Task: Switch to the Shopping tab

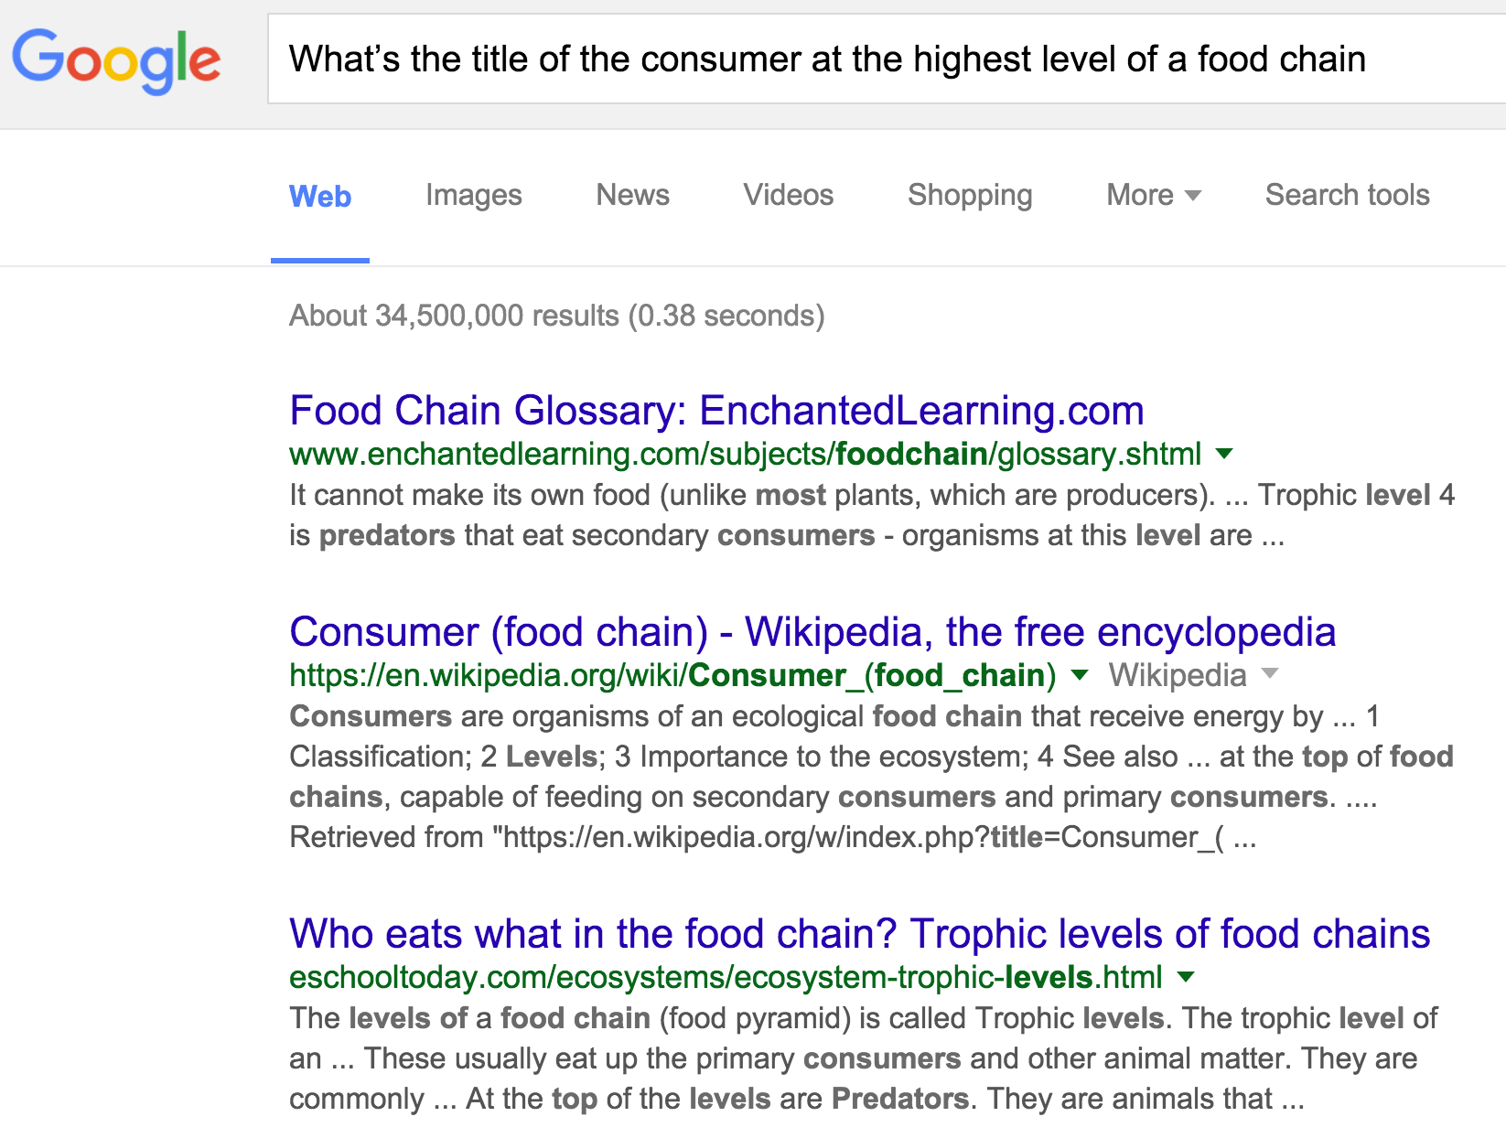Action: click(969, 195)
